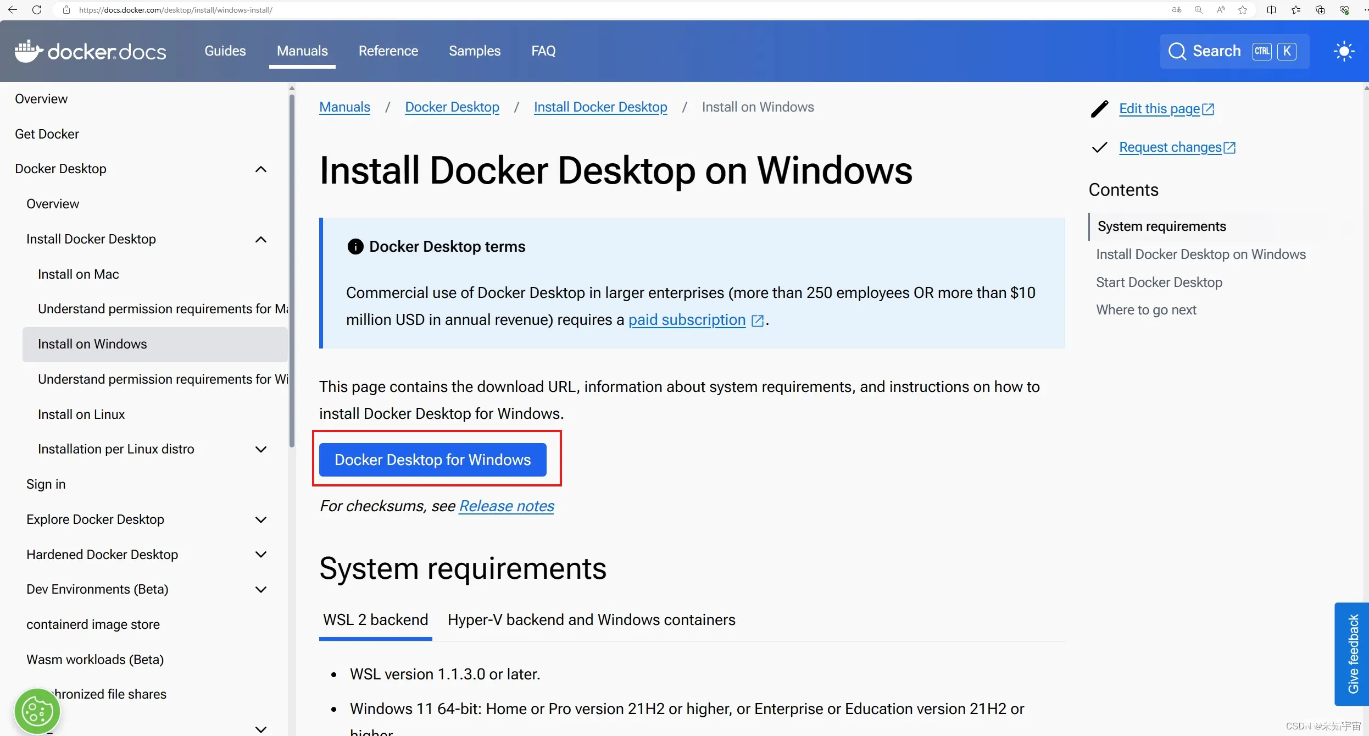
Task: Click the Give feedback side button
Action: click(x=1352, y=654)
